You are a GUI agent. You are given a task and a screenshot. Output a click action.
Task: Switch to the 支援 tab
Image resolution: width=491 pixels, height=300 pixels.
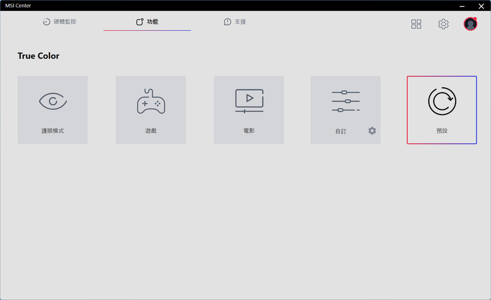click(x=235, y=22)
